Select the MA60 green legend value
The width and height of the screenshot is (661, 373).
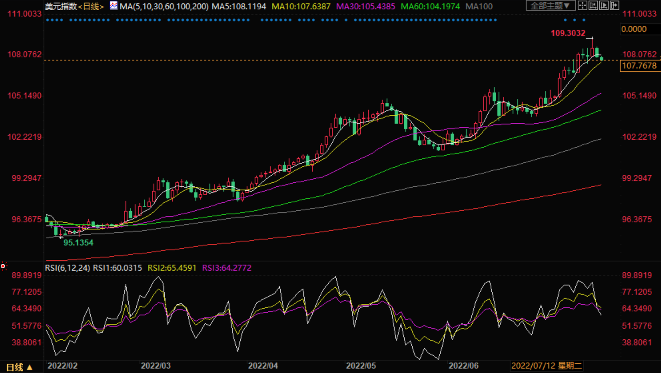[x=430, y=6]
